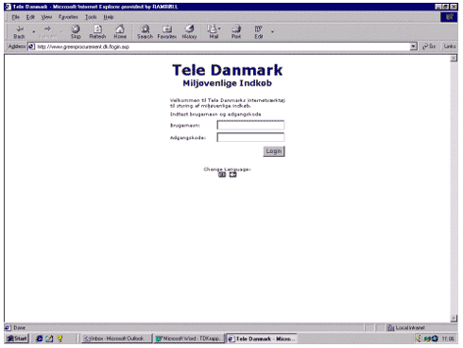Screen dimensions: 463x348
Task: Switch to Microsoft Word taskbar button
Action: point(189,339)
